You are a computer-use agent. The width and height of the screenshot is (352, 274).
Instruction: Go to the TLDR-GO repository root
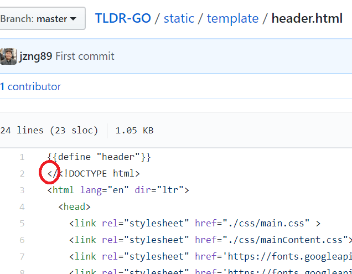pyautogui.click(x=123, y=18)
